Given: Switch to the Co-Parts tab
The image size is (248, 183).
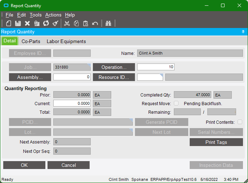Looking at the screenshot, I should [x=31, y=42].
